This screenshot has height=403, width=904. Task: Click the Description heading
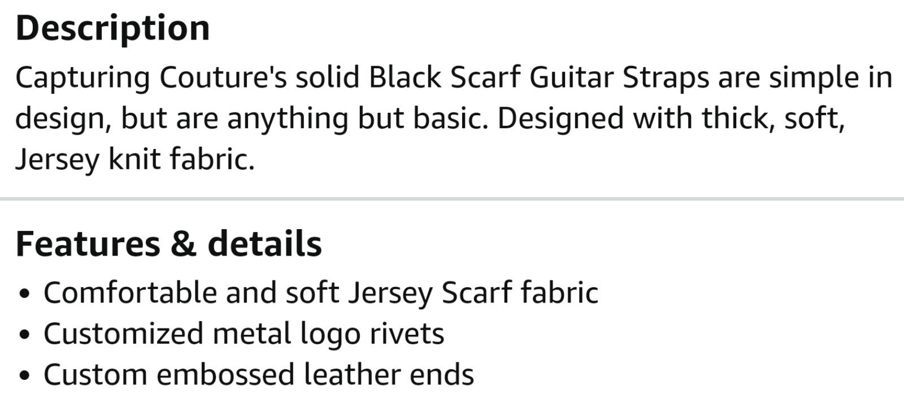coord(113,29)
